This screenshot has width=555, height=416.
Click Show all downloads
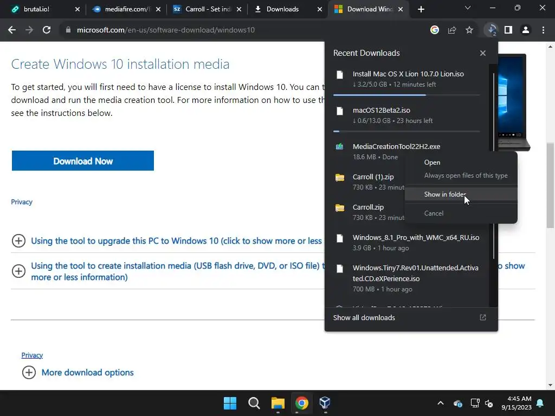(x=364, y=317)
